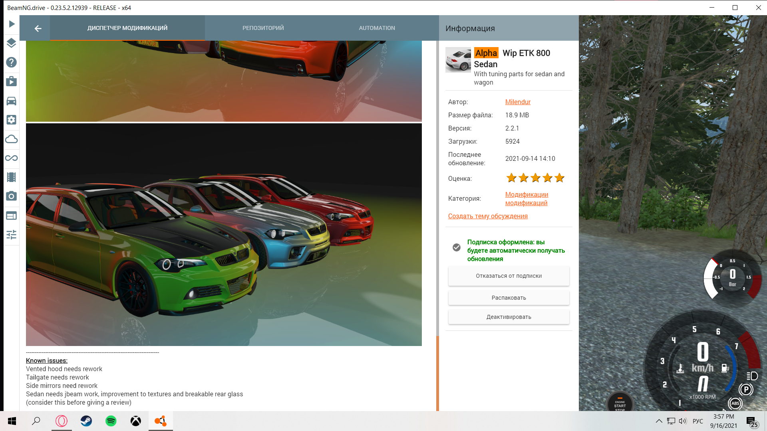Open the network icon in system tray
Screen dimensions: 767x431
point(671,421)
